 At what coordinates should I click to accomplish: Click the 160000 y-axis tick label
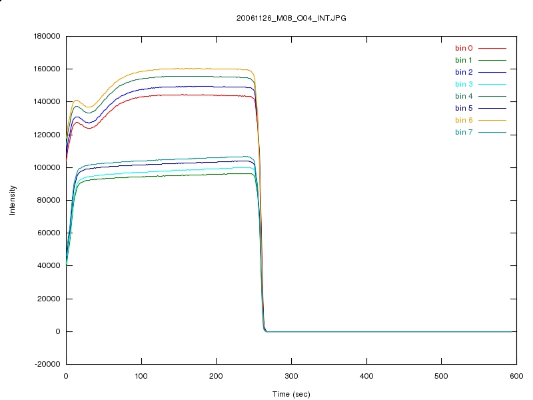coord(47,69)
